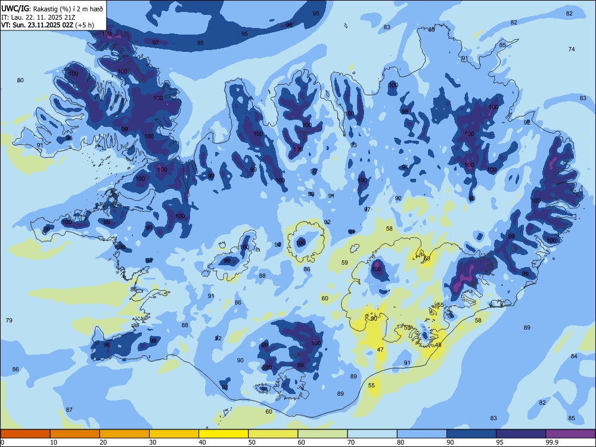Click the dark orange 0–10 legend swatch
Viewport: 596px width, 447px height.
[x=25, y=434]
